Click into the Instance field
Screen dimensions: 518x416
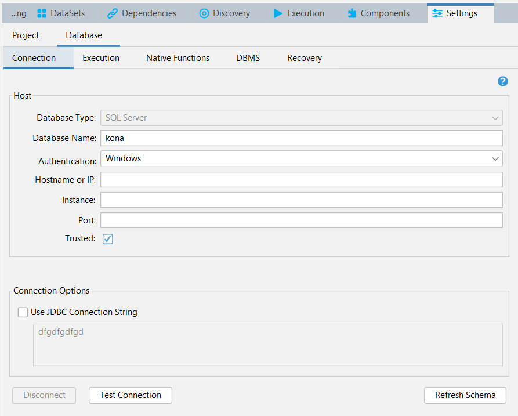click(301, 200)
